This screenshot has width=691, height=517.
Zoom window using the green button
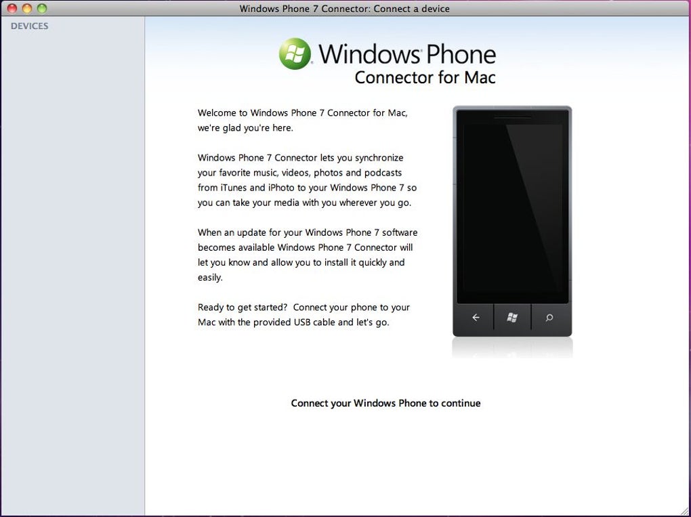tap(42, 8)
